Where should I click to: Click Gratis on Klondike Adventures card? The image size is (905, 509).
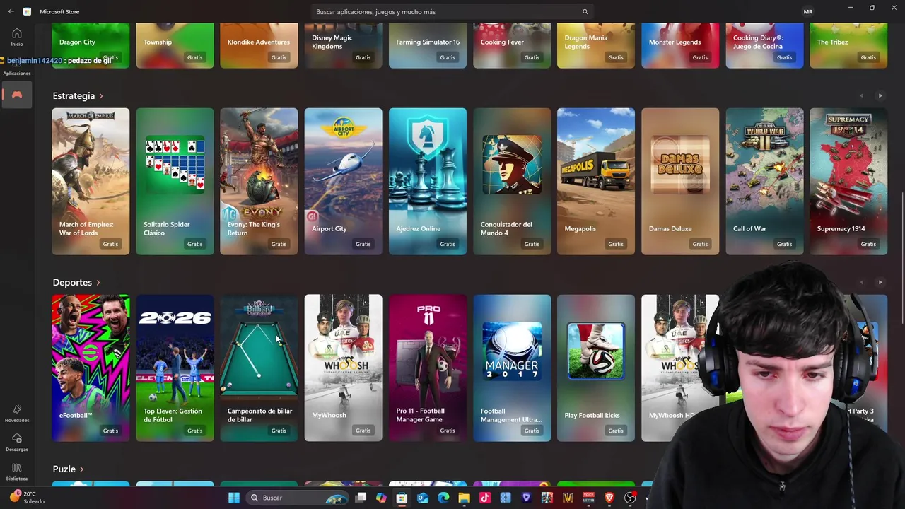click(279, 57)
